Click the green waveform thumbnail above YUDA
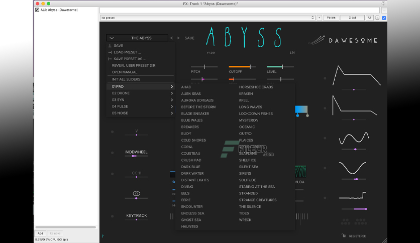 point(300,171)
